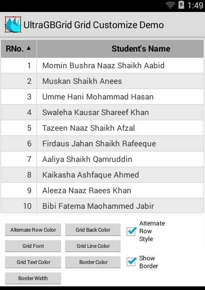Click the RNo. sort arrow indicator
Screen dimensions: 205x290
pos(29,48)
